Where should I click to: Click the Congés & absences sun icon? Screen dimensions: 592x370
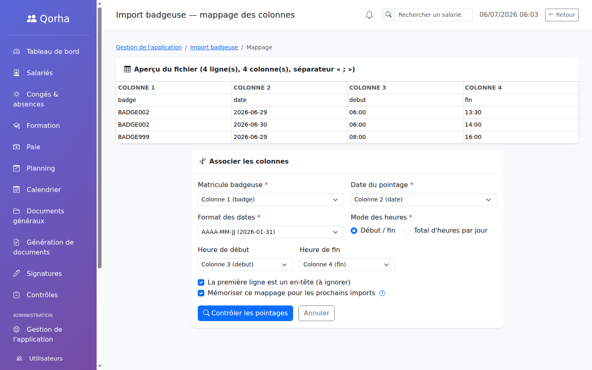tap(16, 94)
